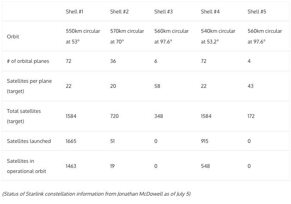Click the Jonathan McDowell status caption
The height and width of the screenshot is (204, 291).
pyautogui.click(x=96, y=194)
